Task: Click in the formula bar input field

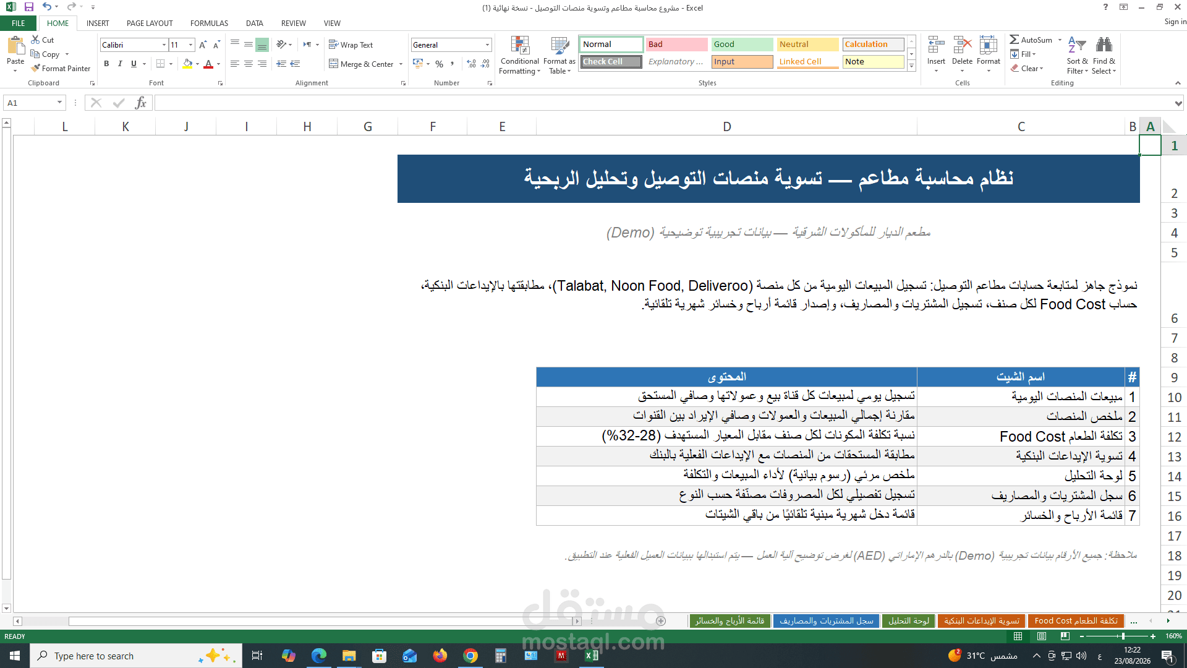Action: click(663, 103)
